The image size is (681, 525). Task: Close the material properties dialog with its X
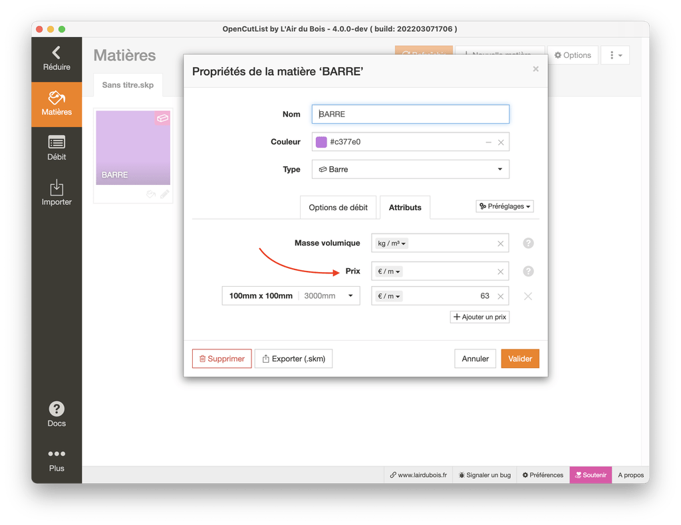[535, 69]
